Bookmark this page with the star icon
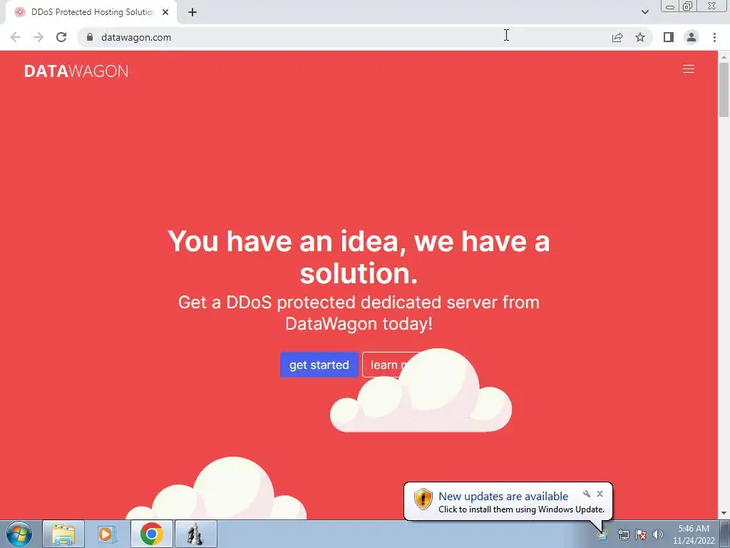The width and height of the screenshot is (730, 548). 640,37
